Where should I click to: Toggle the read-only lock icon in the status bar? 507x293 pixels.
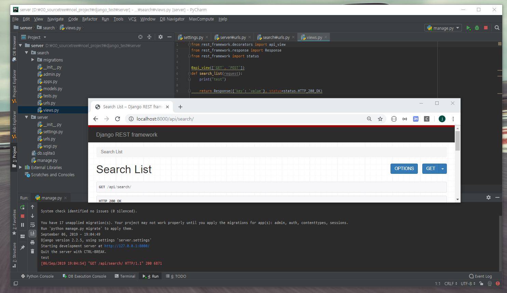[481, 283]
